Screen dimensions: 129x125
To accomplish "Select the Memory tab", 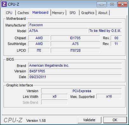I will (58, 13).
